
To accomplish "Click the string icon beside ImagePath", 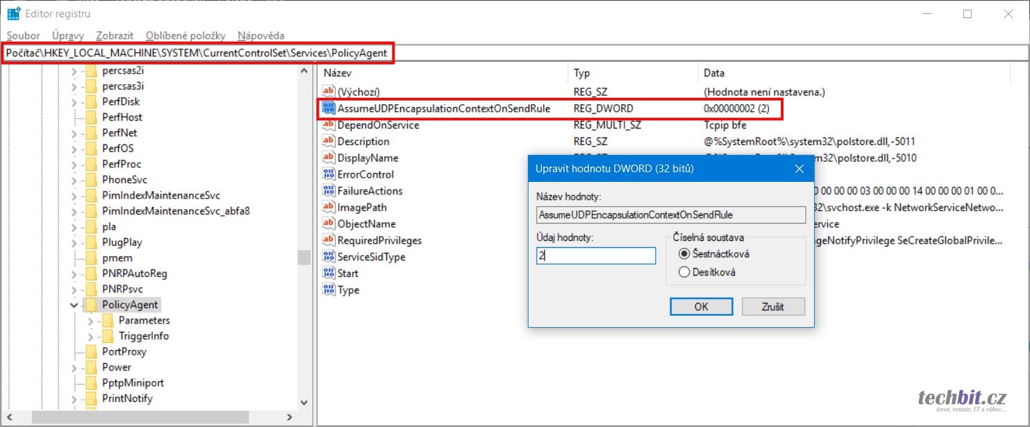I will click(329, 208).
